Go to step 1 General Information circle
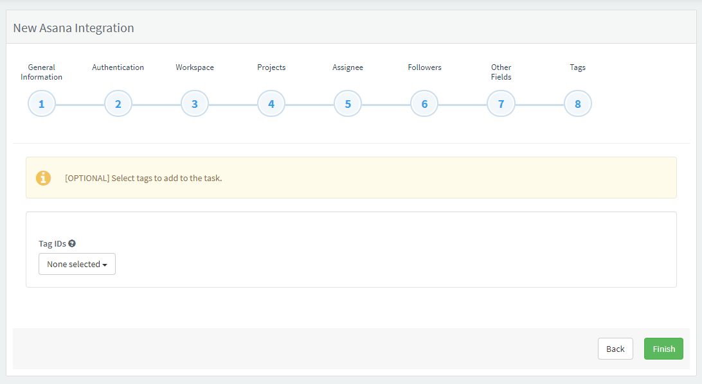Viewport: 702px width, 384px height. tap(42, 104)
